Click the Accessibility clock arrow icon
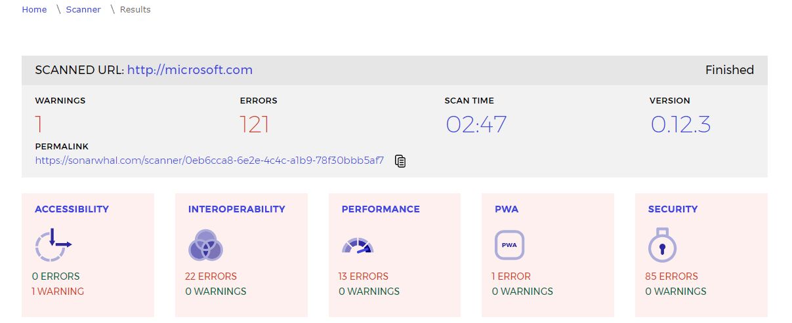The width and height of the screenshot is (792, 323). [52, 246]
